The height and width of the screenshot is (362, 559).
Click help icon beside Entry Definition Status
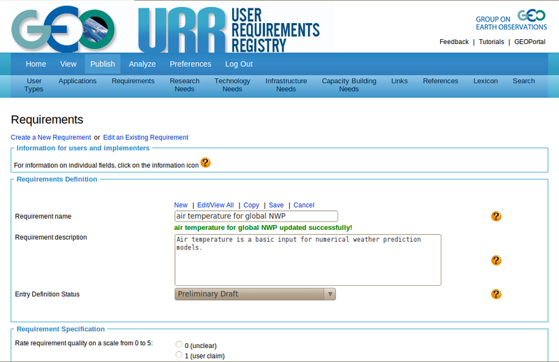click(496, 294)
